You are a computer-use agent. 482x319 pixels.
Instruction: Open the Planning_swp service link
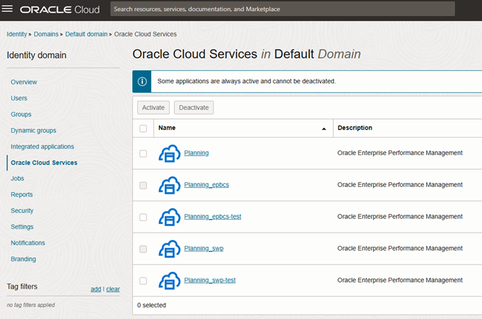[204, 249]
